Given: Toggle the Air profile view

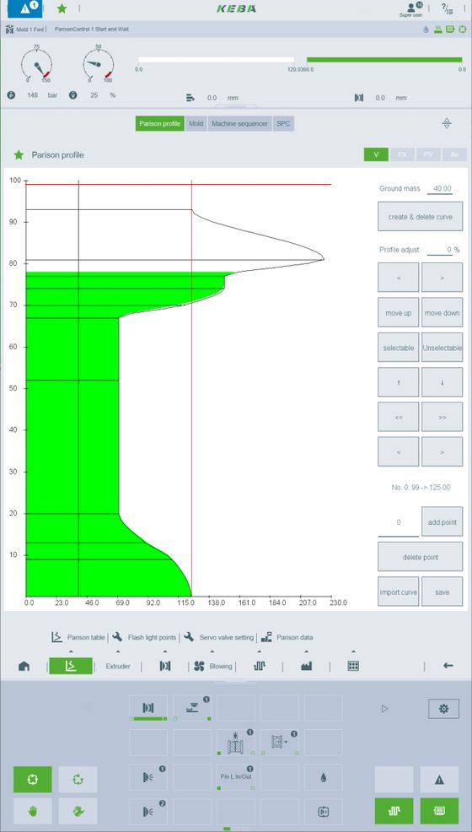Looking at the screenshot, I should pos(454,154).
